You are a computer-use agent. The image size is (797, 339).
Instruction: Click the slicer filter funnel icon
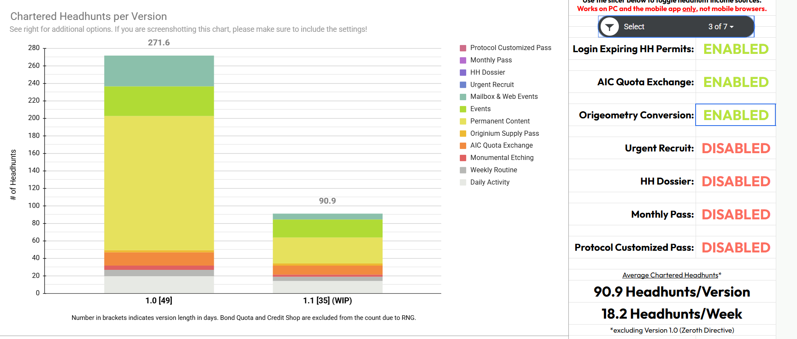tap(610, 27)
